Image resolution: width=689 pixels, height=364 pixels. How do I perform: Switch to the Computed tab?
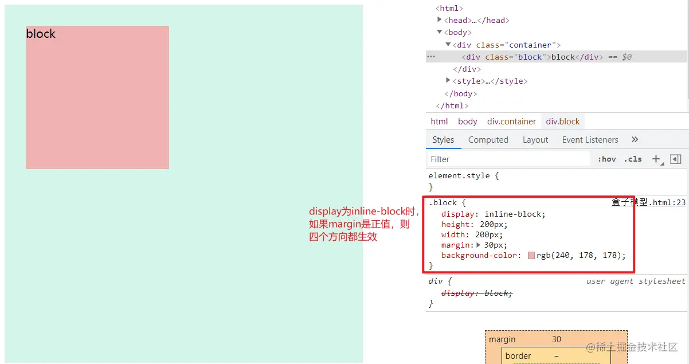point(488,139)
